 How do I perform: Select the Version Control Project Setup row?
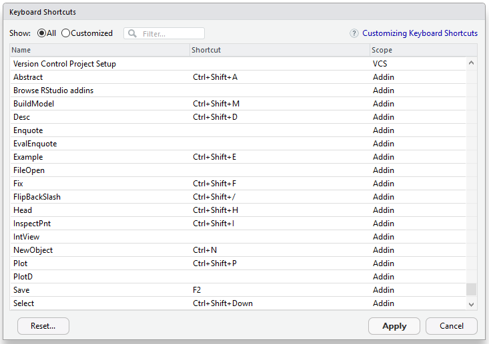[x=100, y=64]
